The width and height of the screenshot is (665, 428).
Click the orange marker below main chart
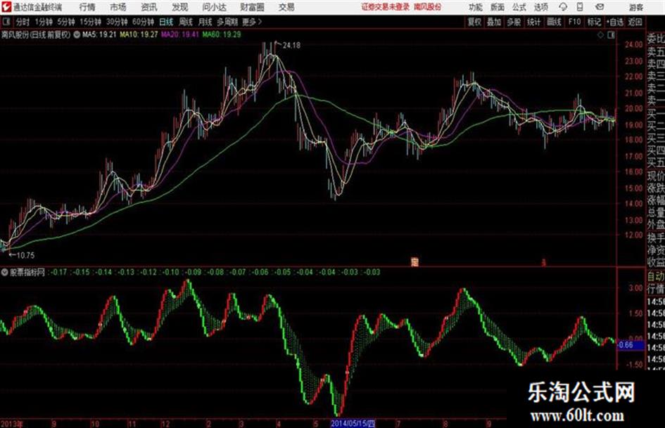click(414, 262)
